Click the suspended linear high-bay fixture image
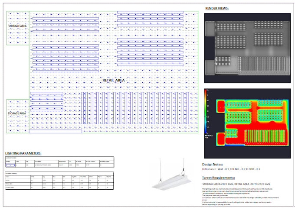Image resolution: width=295 pixels, height=210 pixels. 172,174
